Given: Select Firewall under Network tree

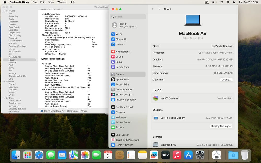Looking at the screenshot, I should pyautogui.click(x=12, y=84).
